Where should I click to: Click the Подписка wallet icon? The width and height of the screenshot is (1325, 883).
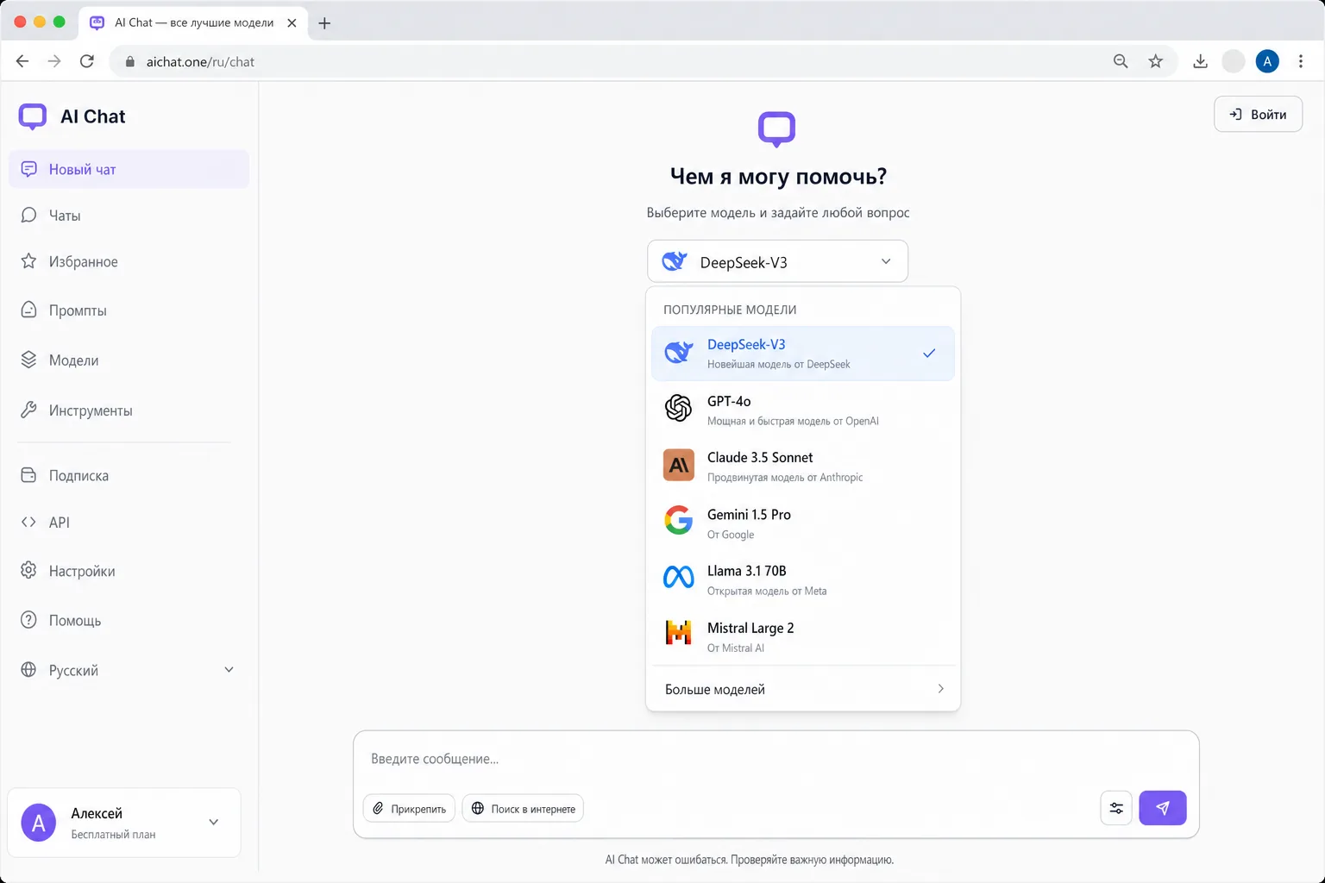[x=28, y=475]
